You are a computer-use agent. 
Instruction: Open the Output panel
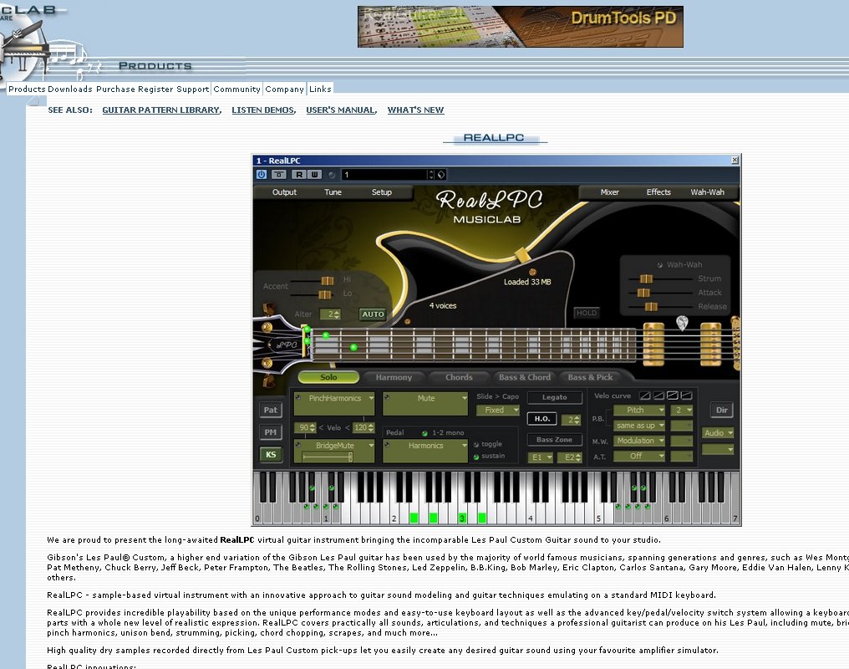[284, 192]
